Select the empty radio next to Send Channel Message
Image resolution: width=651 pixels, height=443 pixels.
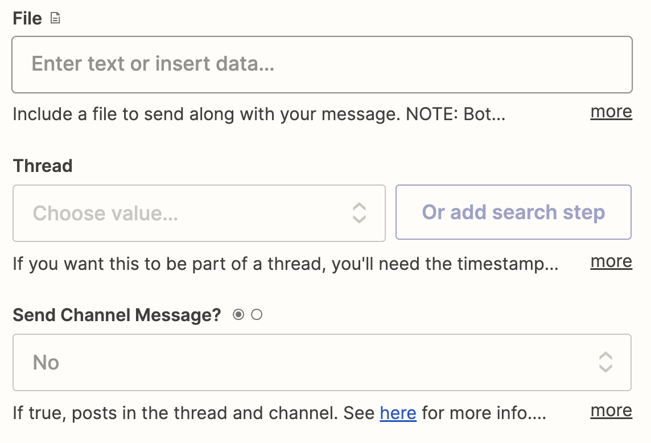click(257, 314)
